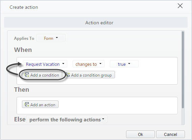
Task: Open the changes to operator dropdown
Action: point(89,64)
